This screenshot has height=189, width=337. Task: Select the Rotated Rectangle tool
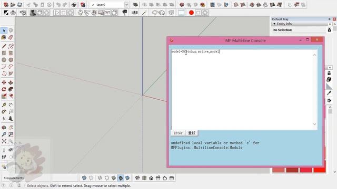[11, 53]
